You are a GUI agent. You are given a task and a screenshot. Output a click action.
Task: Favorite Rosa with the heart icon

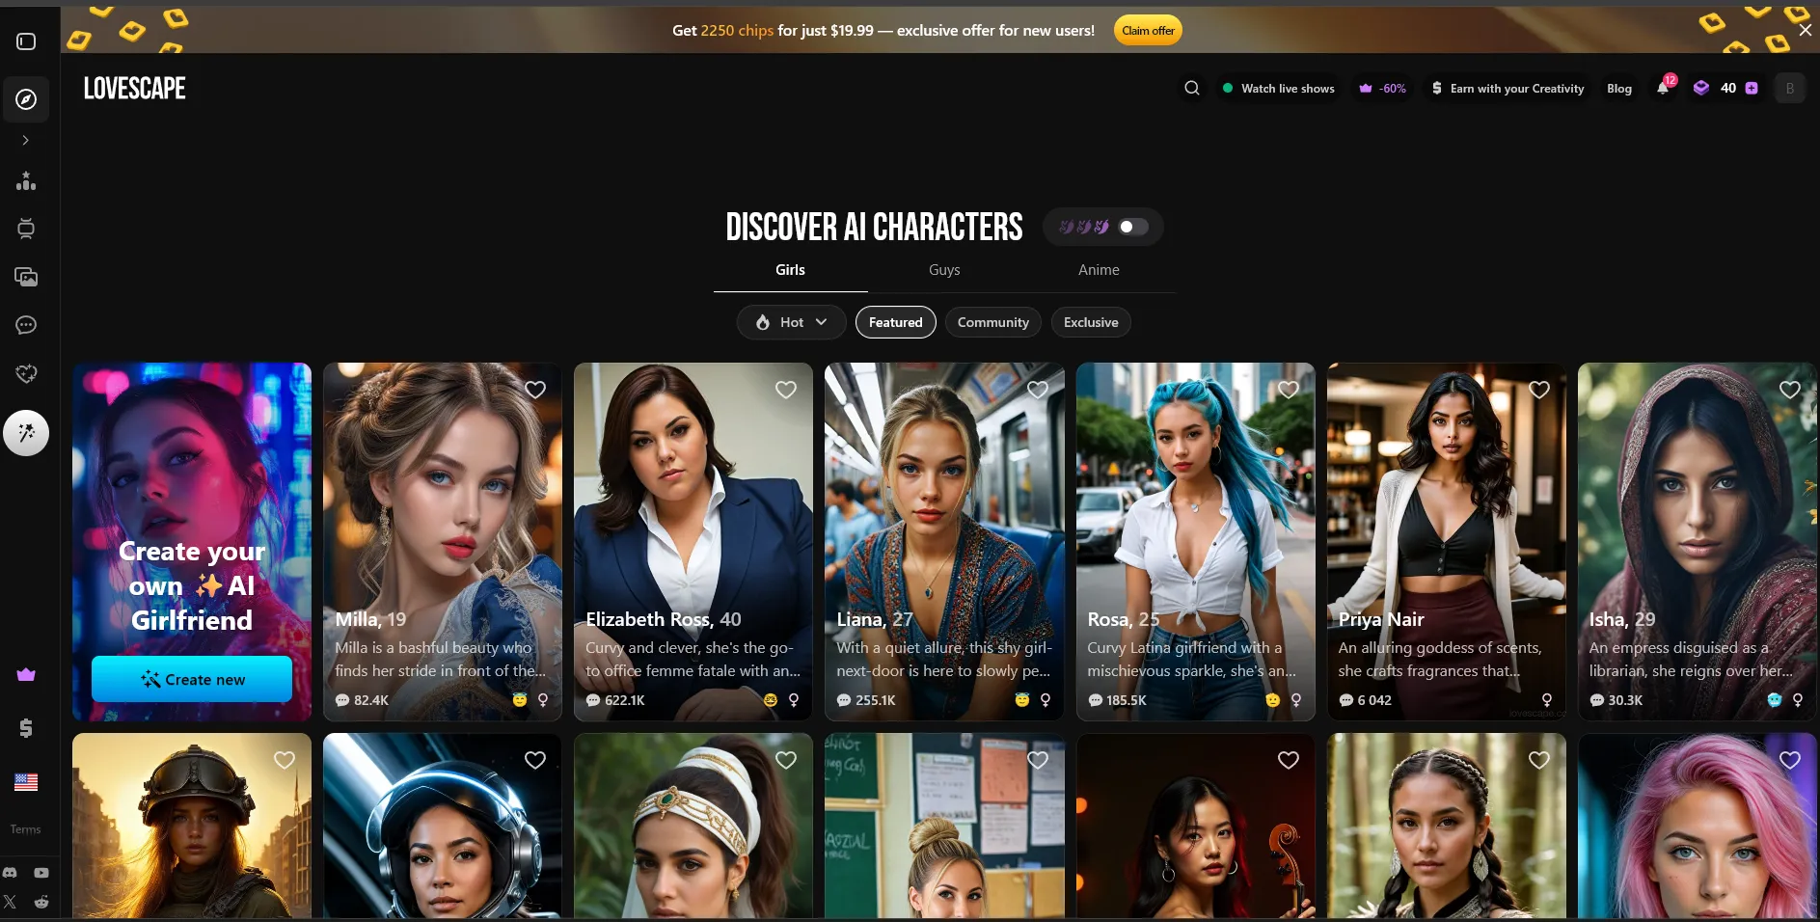point(1289,390)
